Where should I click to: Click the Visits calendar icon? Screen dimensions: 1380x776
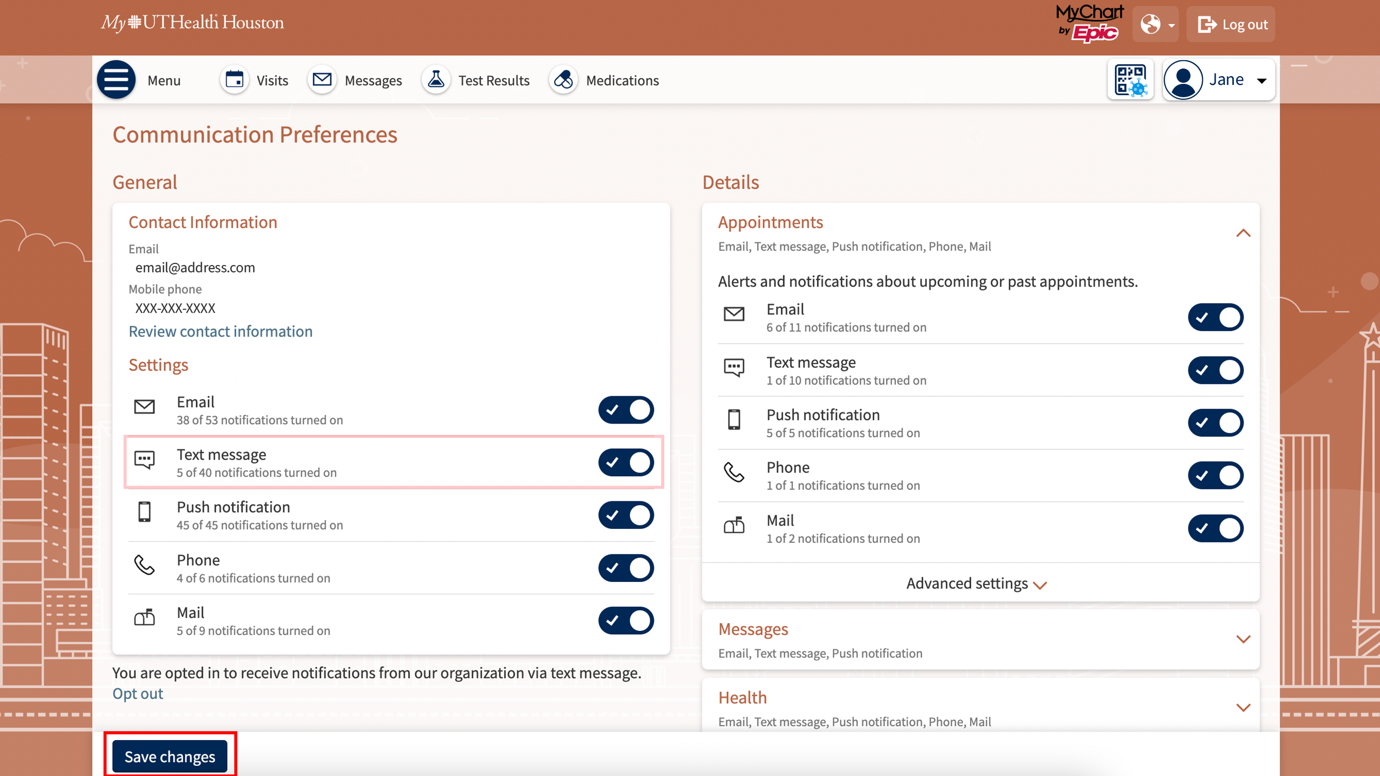coord(235,80)
